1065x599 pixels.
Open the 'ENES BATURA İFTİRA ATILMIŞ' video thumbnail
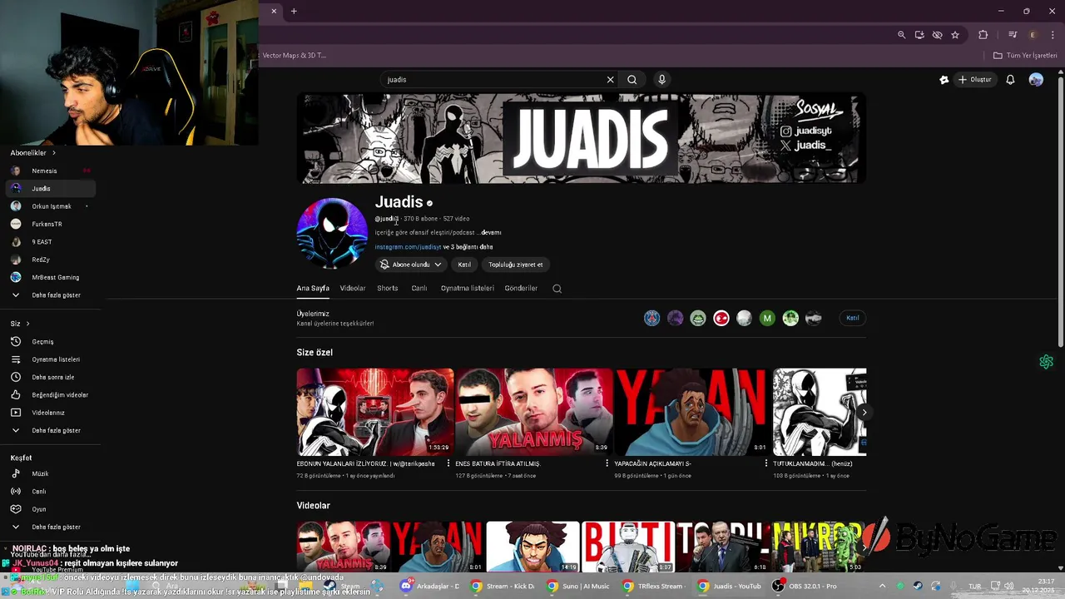pos(534,412)
